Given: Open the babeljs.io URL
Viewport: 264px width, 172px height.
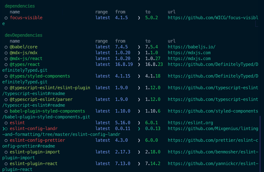Looking at the screenshot, I should 192,47.
